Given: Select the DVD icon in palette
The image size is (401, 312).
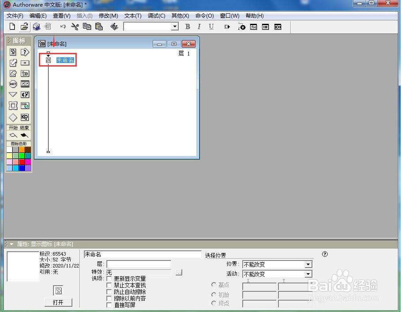Looking at the screenshot, I should (x=25, y=105).
